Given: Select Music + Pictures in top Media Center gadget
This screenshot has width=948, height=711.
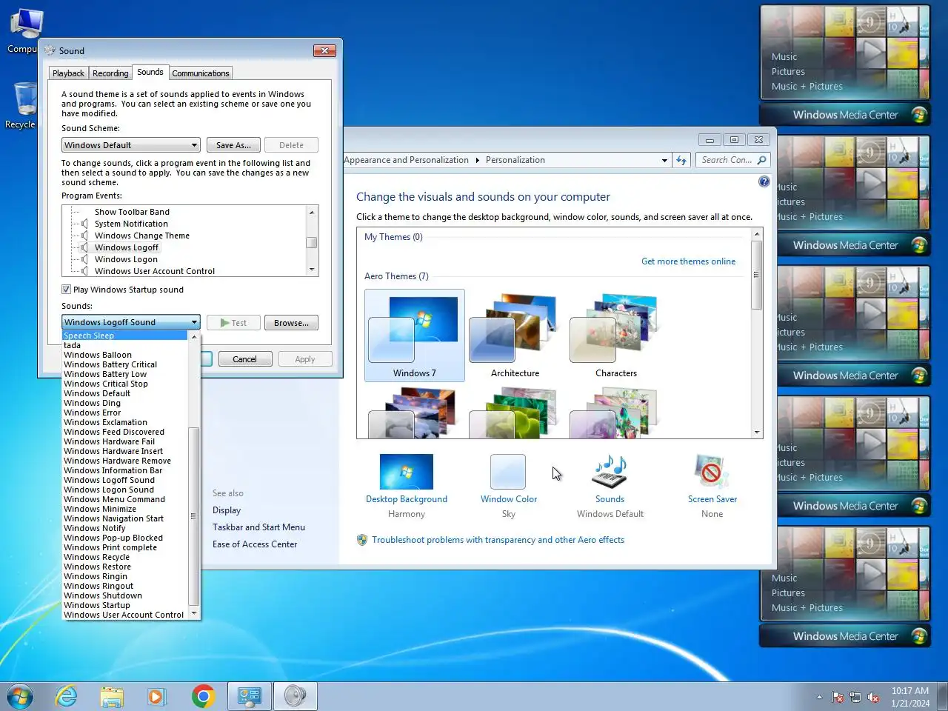Looking at the screenshot, I should tap(807, 87).
